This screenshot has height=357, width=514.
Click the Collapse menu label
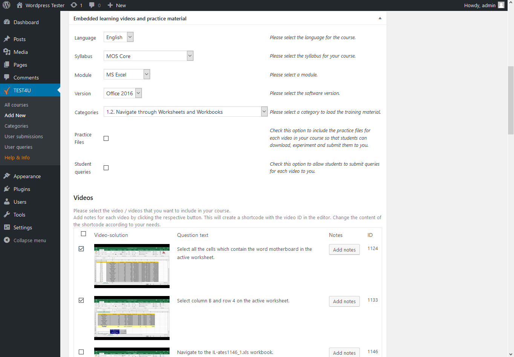pyautogui.click(x=30, y=240)
